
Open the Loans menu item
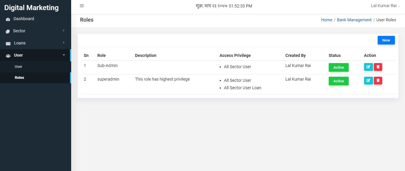click(36, 43)
